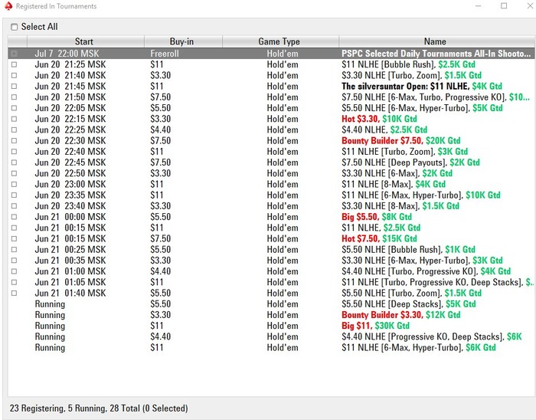Check the Jun 21 00:25 MSK tournament box
536x420 pixels.
pos(14,250)
